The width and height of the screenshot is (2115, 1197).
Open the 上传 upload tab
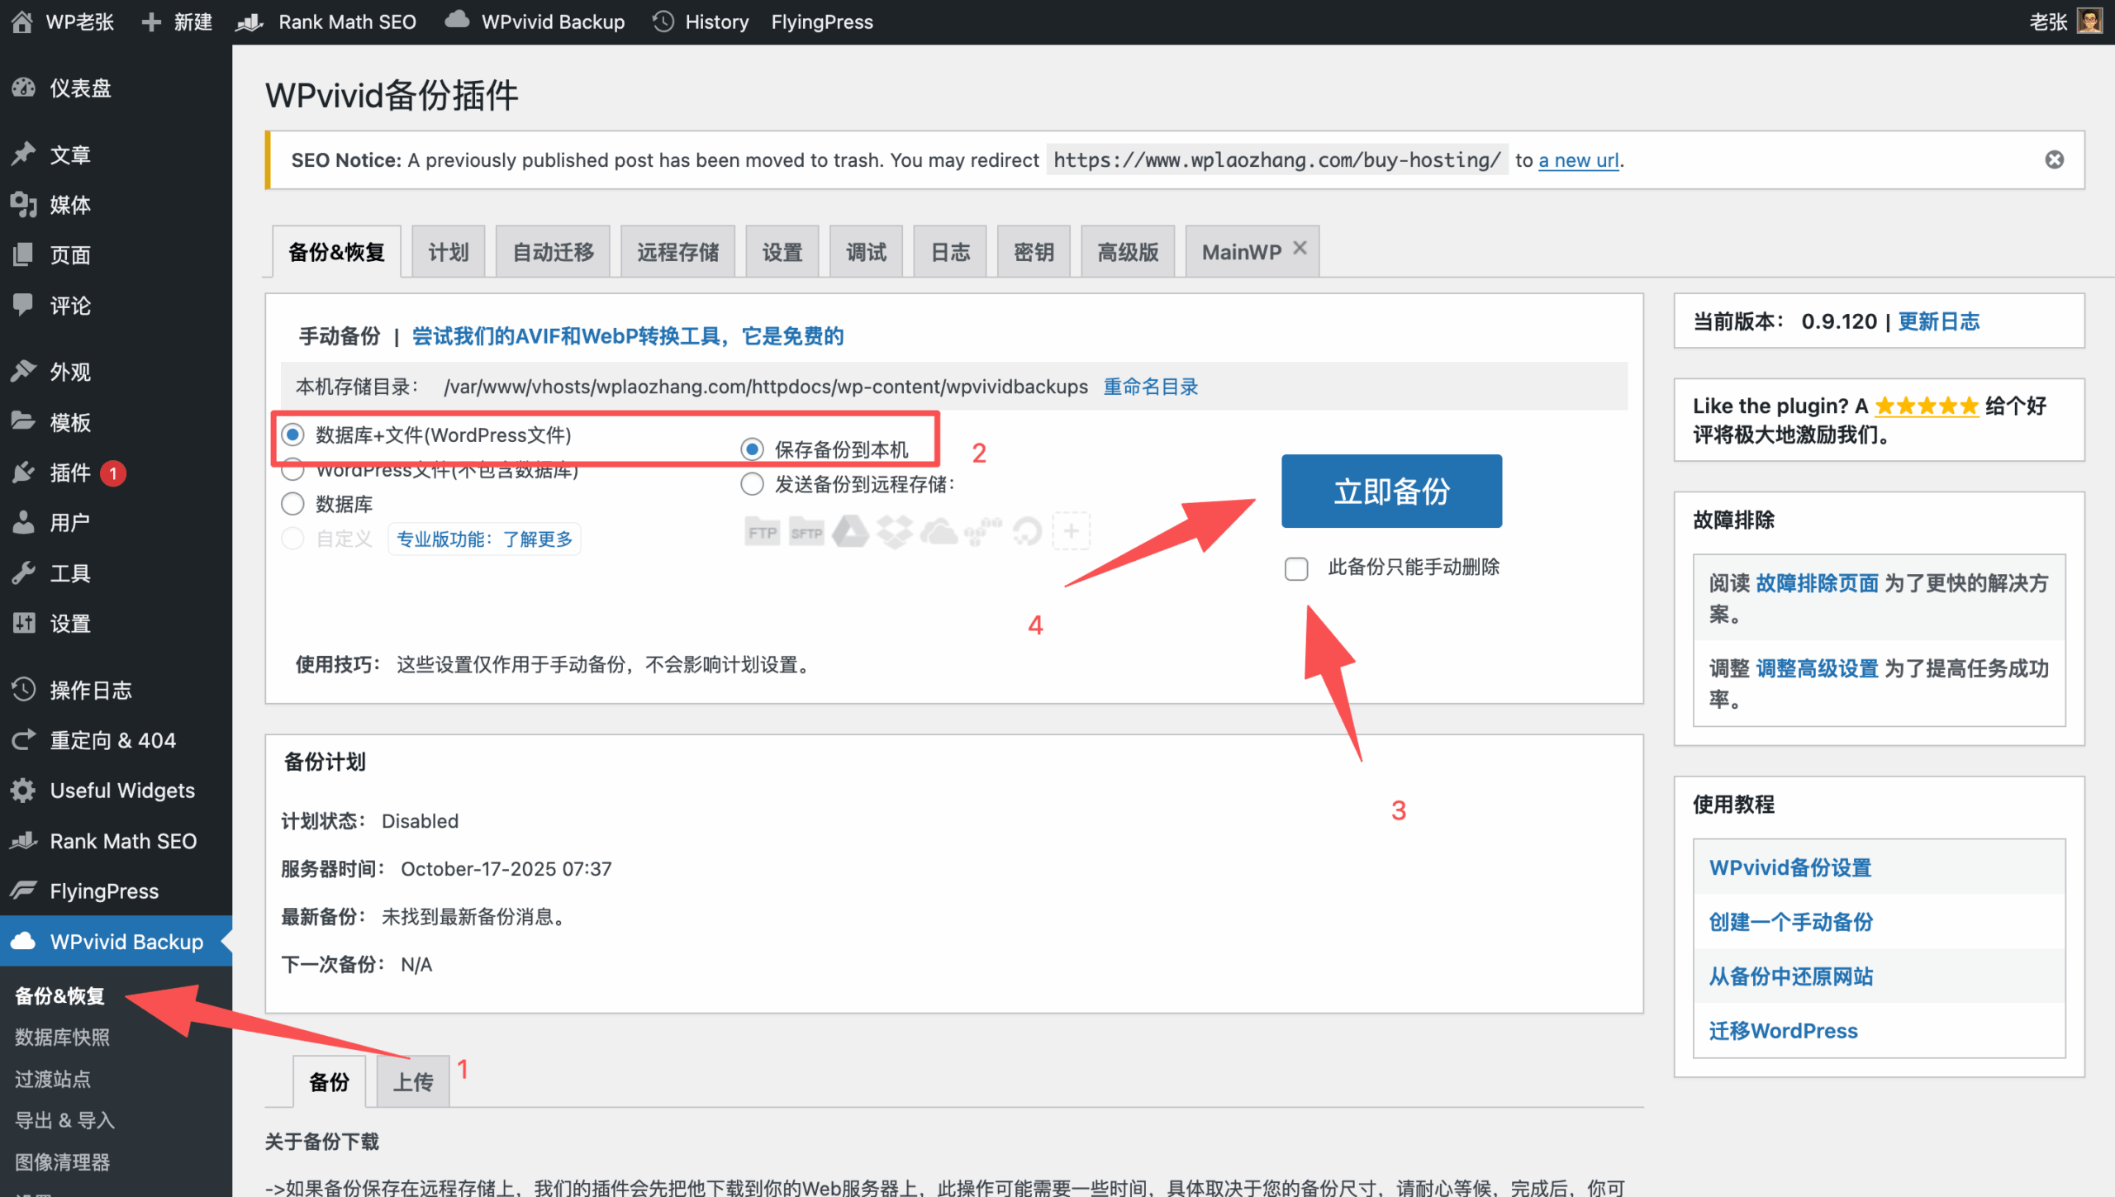click(x=412, y=1081)
